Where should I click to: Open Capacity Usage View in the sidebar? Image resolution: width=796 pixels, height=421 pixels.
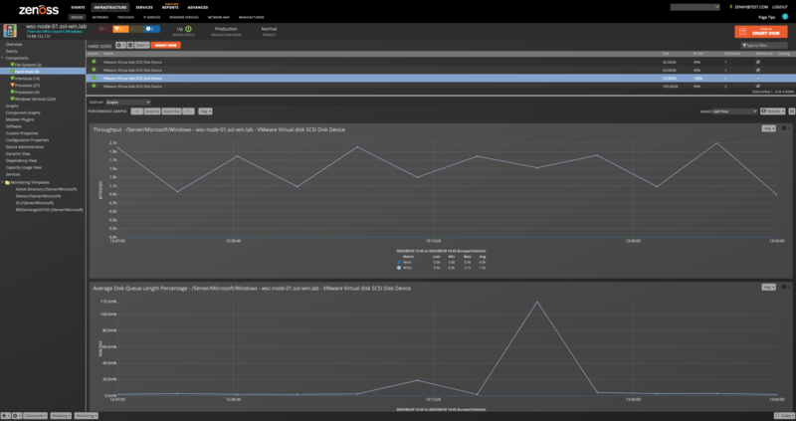(x=23, y=167)
